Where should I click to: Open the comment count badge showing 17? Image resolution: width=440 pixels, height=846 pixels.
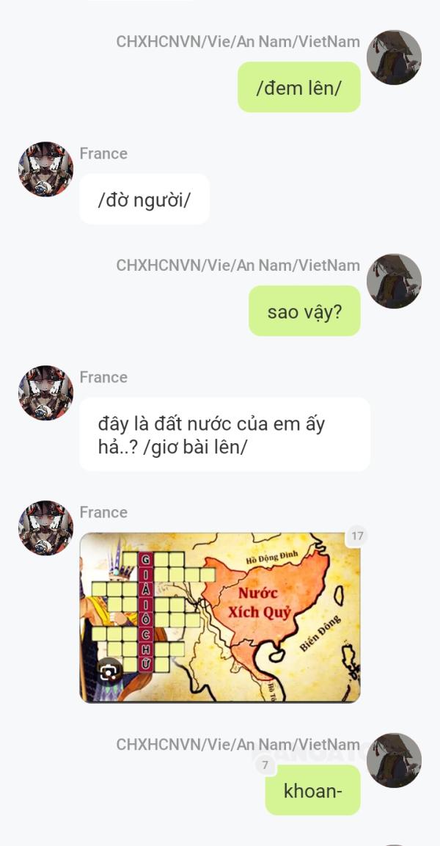tap(357, 536)
